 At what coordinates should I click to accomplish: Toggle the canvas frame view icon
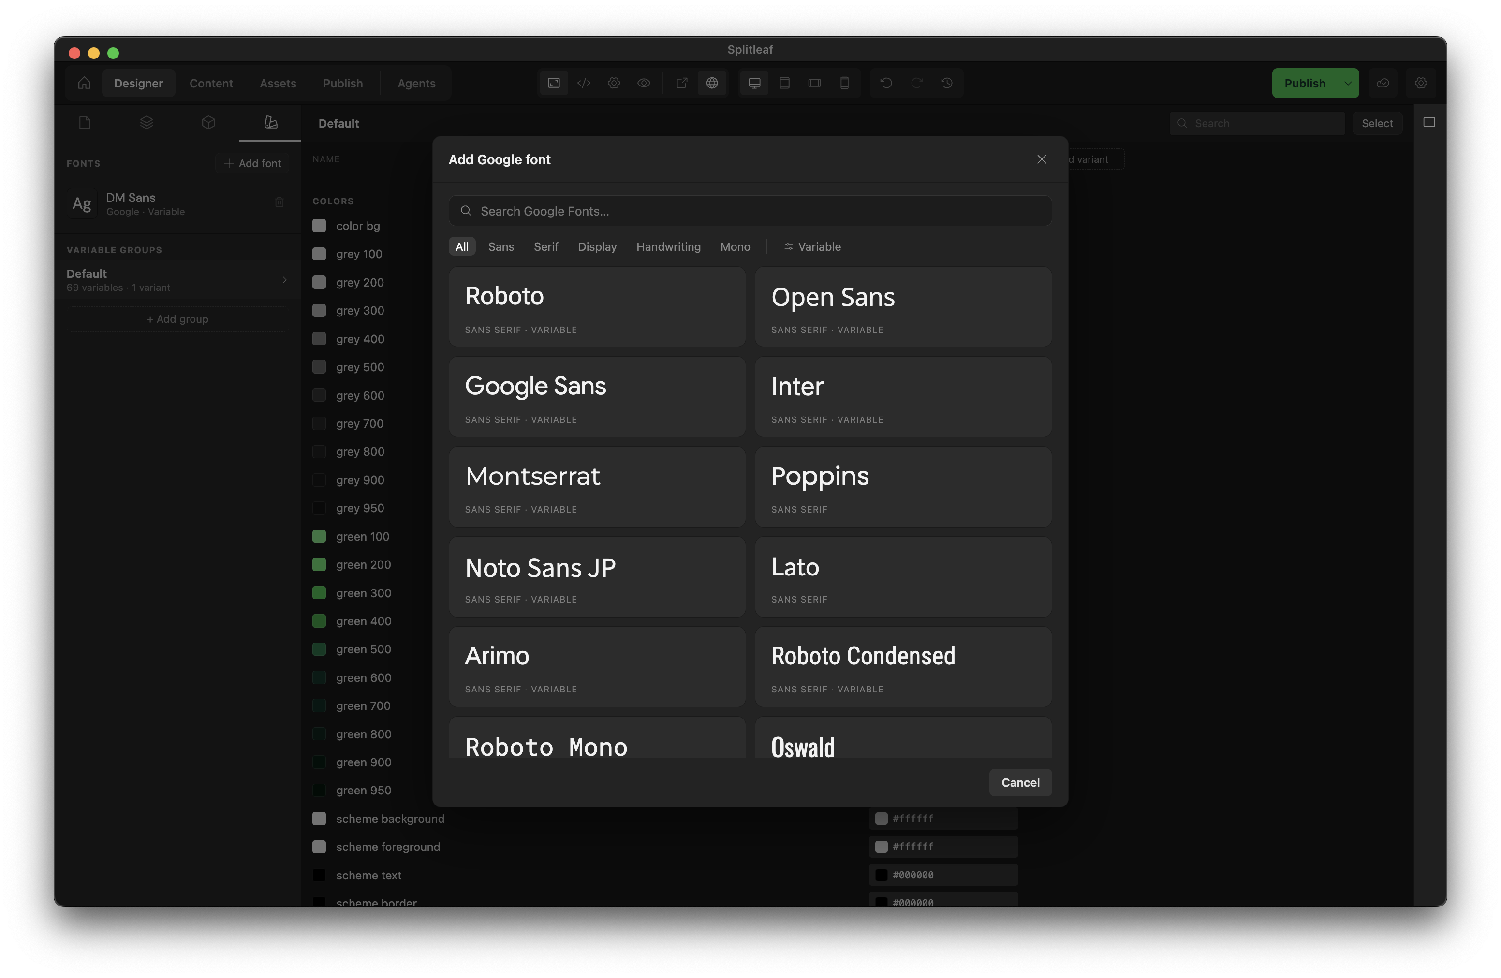point(554,83)
